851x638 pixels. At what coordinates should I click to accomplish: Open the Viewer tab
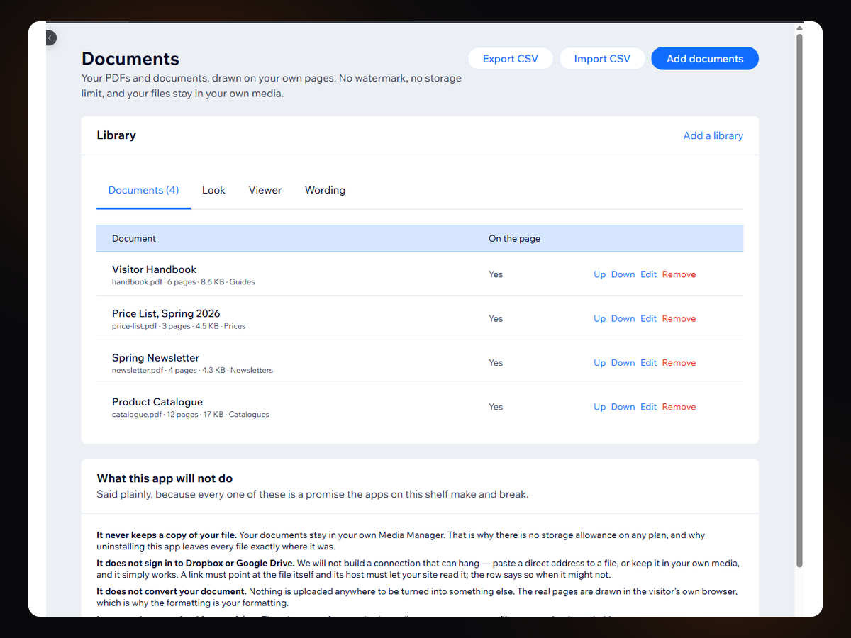[x=265, y=190]
